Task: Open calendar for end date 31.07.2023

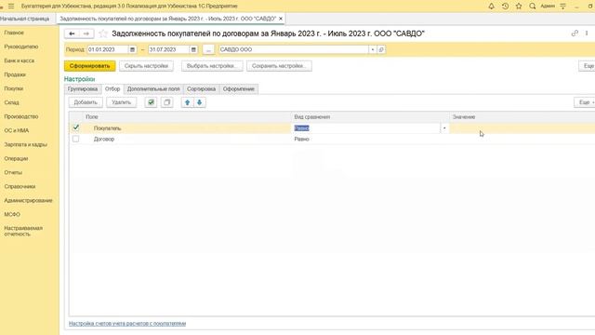Action: (193, 49)
